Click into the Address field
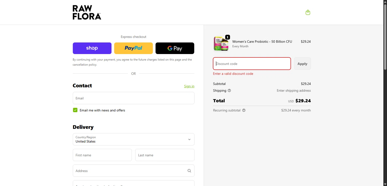This screenshot has height=186, width=387. [x=133, y=171]
